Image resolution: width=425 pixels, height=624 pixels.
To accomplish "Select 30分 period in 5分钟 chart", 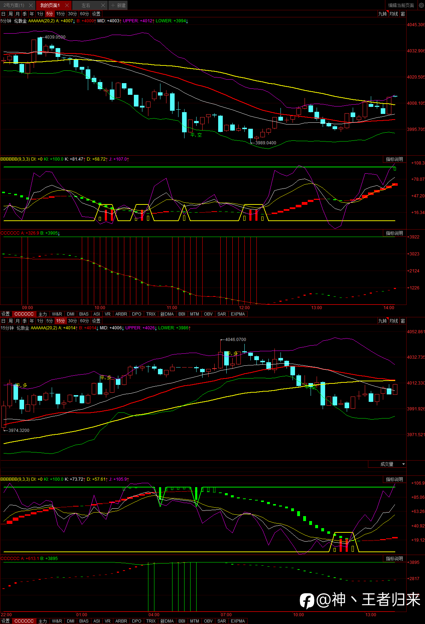I will pyautogui.click(x=72, y=14).
